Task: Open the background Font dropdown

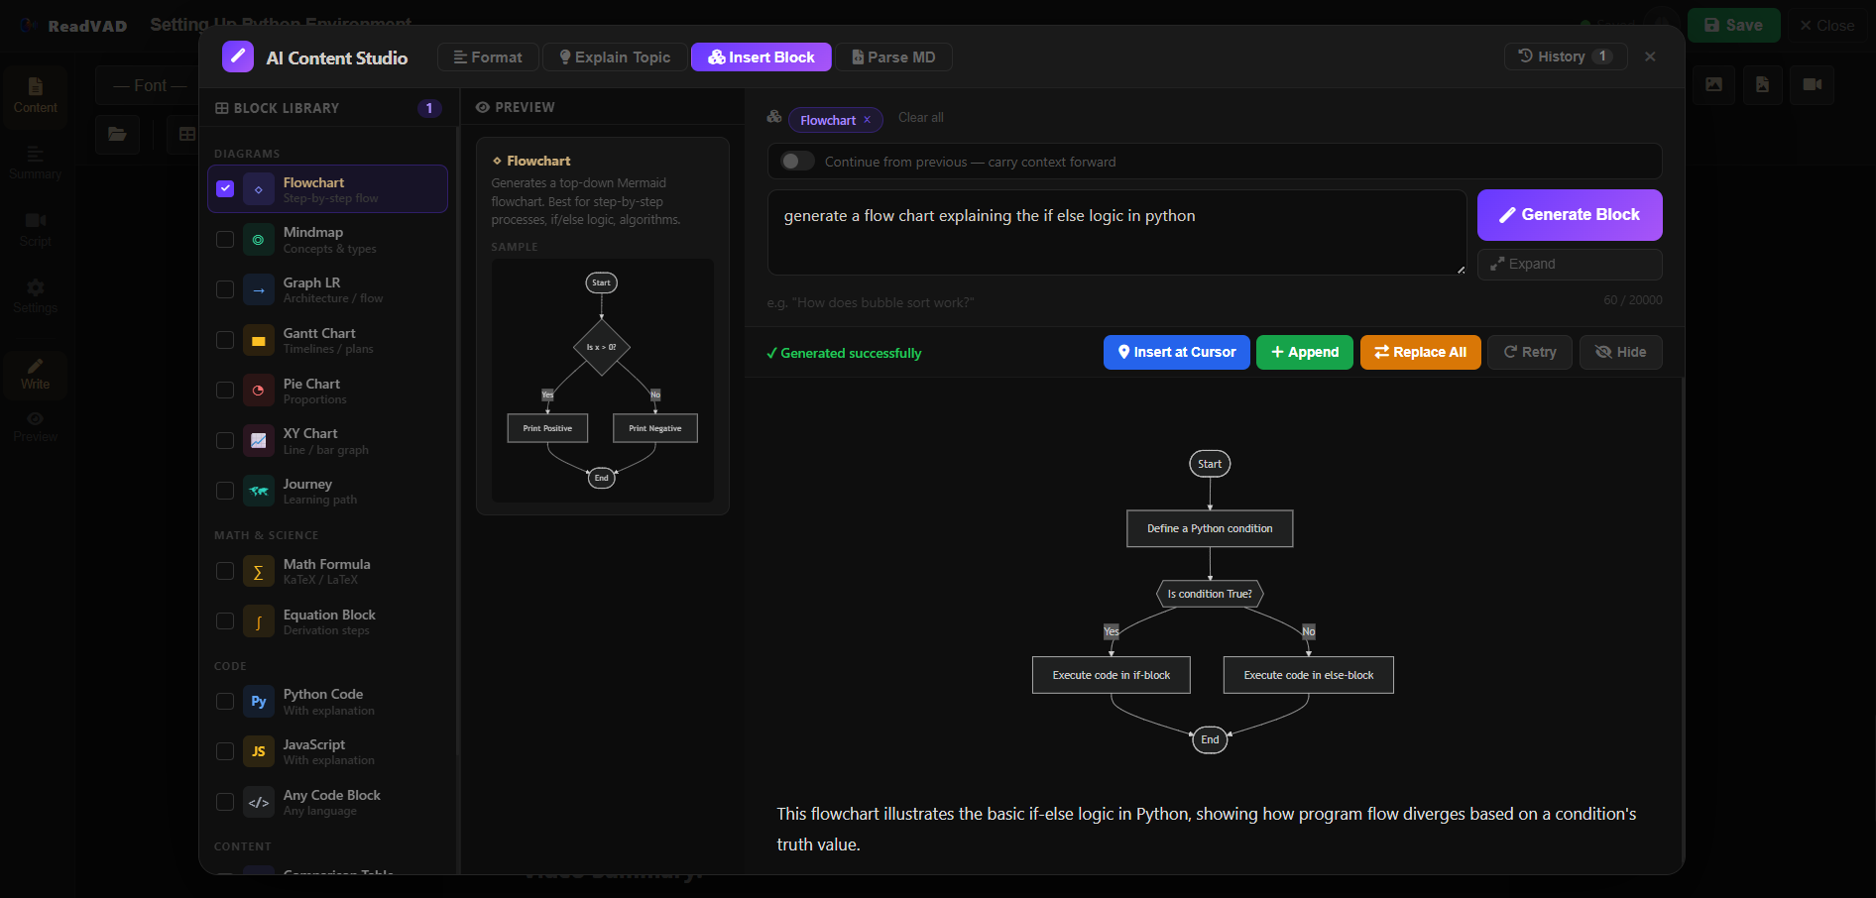Action: point(149,86)
